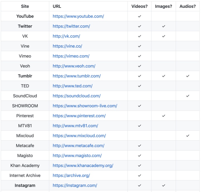Select the Internet Archive site name cell
This screenshot has width=201, height=192.
pos(25,176)
